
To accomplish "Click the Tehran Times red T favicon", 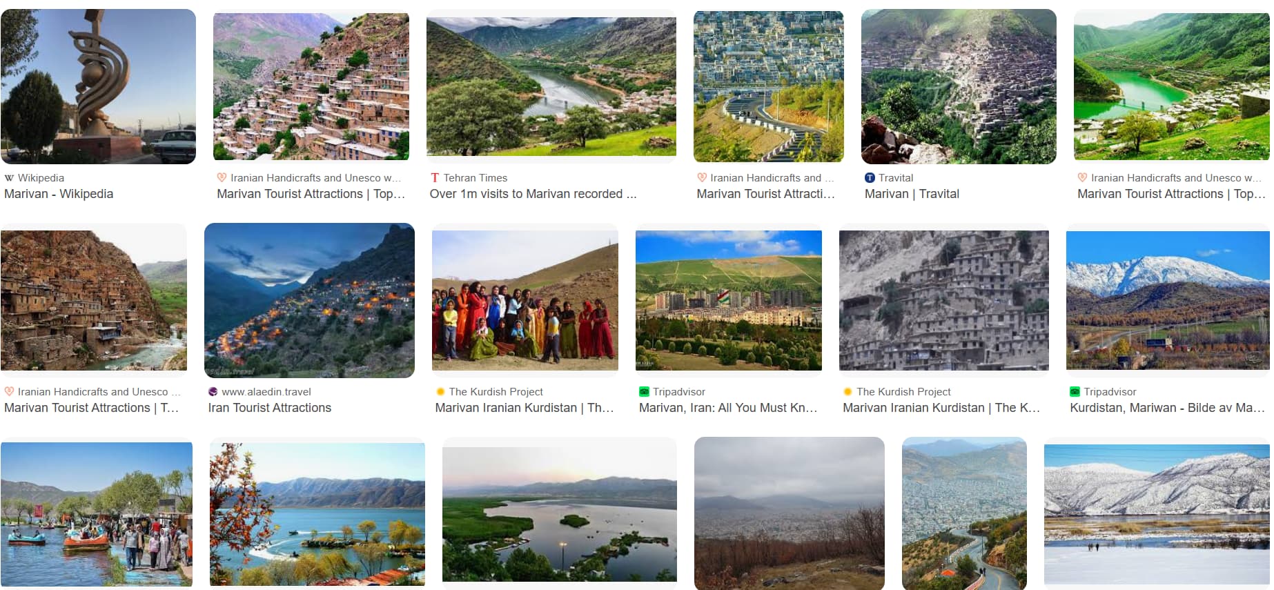I will (435, 178).
